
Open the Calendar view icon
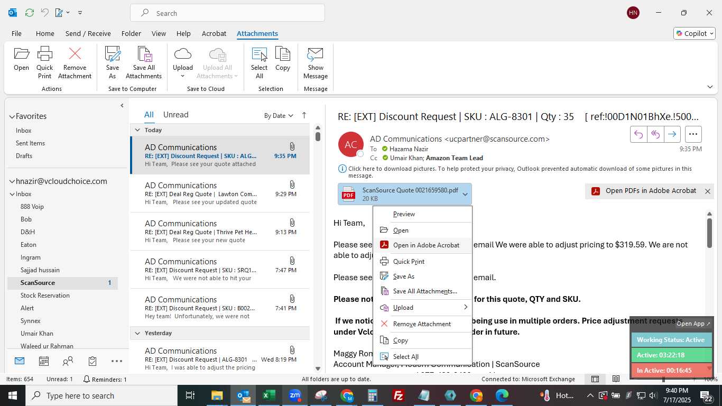pos(44,361)
